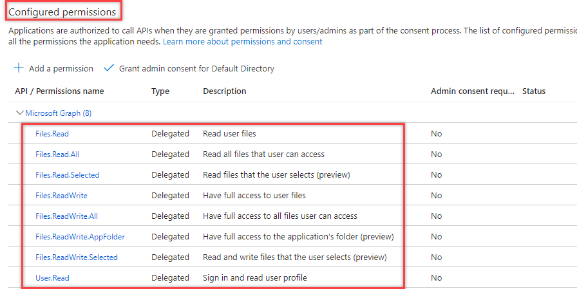
Task: Click the API / Permissions name column header
Action: (59, 91)
